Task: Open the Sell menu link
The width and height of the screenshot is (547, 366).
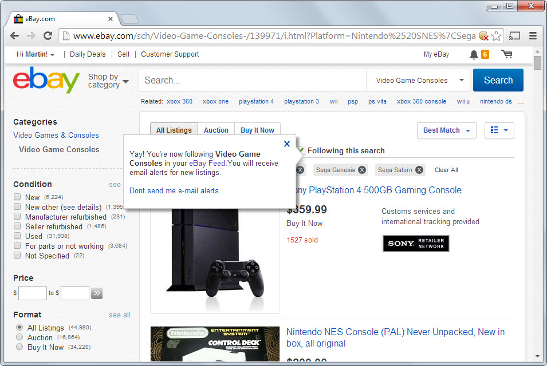Action: (123, 54)
